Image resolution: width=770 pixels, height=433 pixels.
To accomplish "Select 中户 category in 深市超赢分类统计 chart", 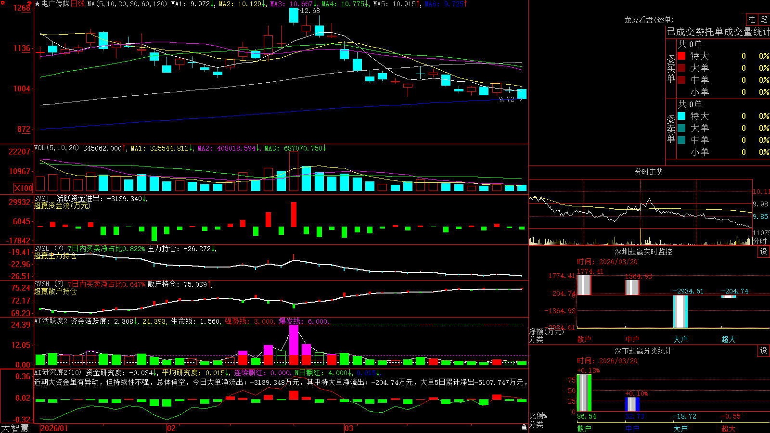I will coord(632,428).
